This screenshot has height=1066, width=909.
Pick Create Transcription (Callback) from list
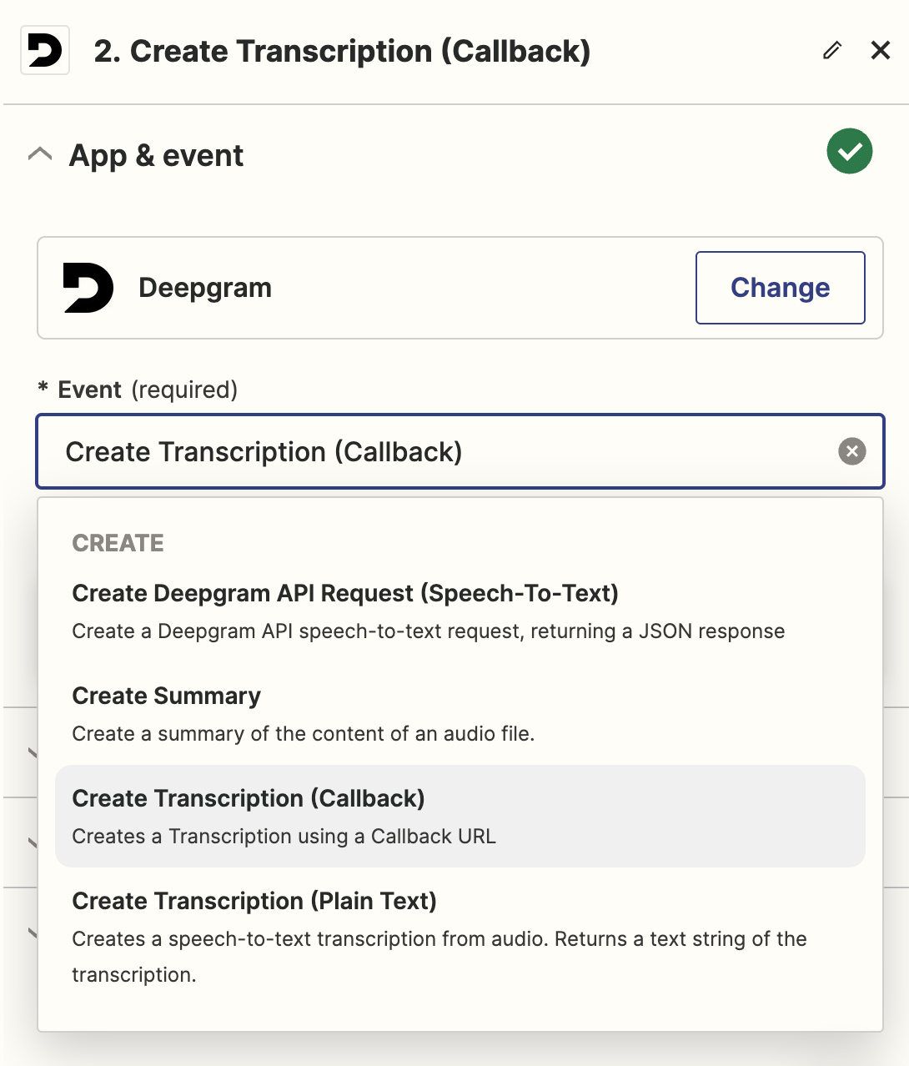[460, 817]
